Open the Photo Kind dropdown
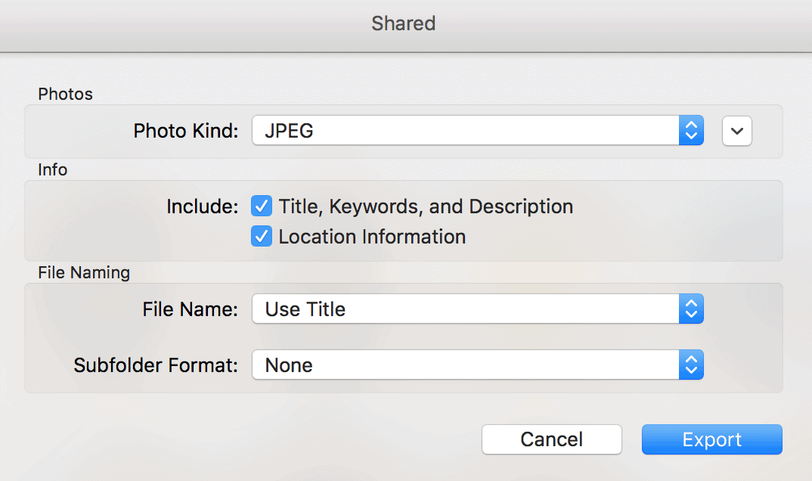 coord(476,130)
